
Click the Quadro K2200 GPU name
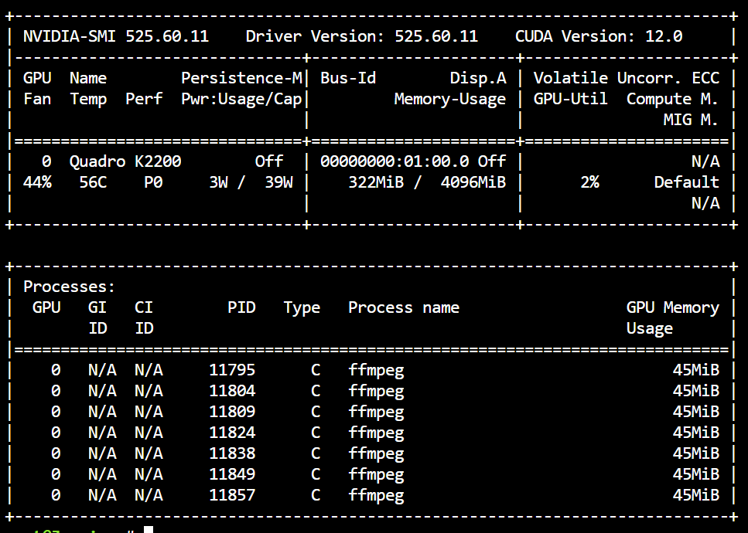point(125,161)
